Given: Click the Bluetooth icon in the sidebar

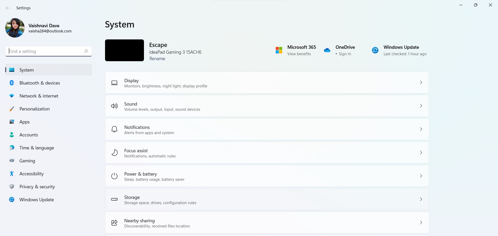Looking at the screenshot, I should click(12, 83).
